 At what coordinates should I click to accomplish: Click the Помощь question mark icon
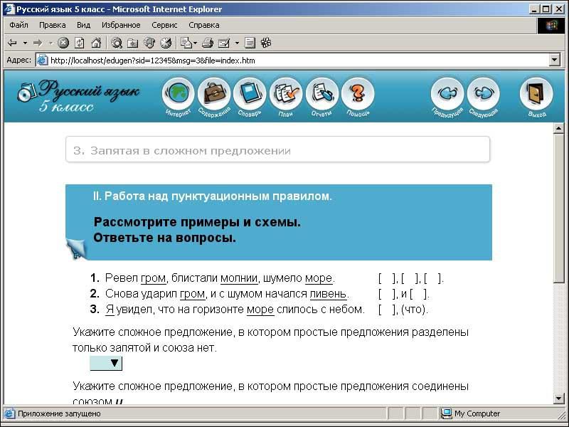(x=358, y=93)
